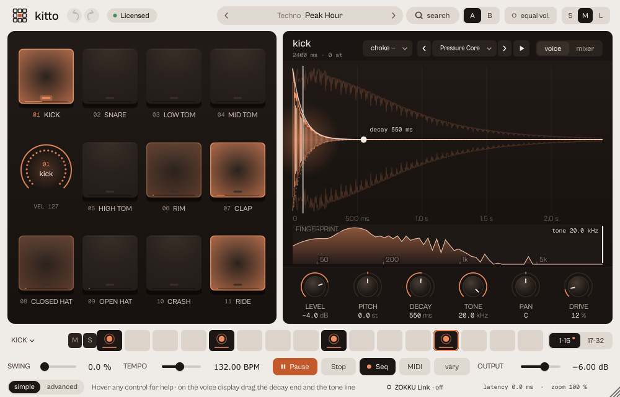Screen dimensions: 620x397
Task: Open Pressure Core sound dropdown
Action: point(464,48)
